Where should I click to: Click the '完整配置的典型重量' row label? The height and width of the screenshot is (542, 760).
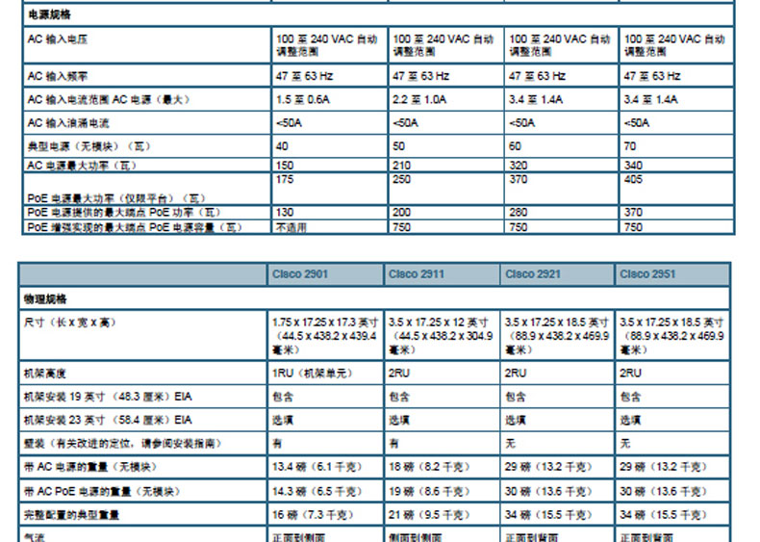(x=71, y=515)
